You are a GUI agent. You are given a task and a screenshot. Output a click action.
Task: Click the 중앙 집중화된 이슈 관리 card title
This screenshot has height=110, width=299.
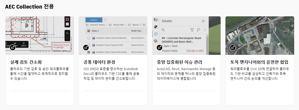coord(179,62)
